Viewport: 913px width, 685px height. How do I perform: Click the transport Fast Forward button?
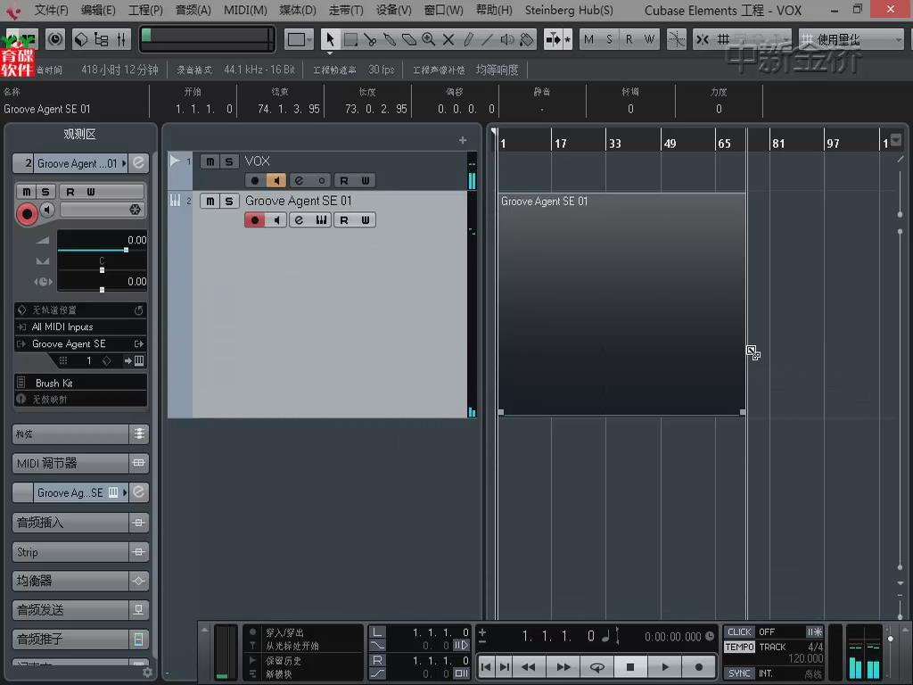(563, 667)
